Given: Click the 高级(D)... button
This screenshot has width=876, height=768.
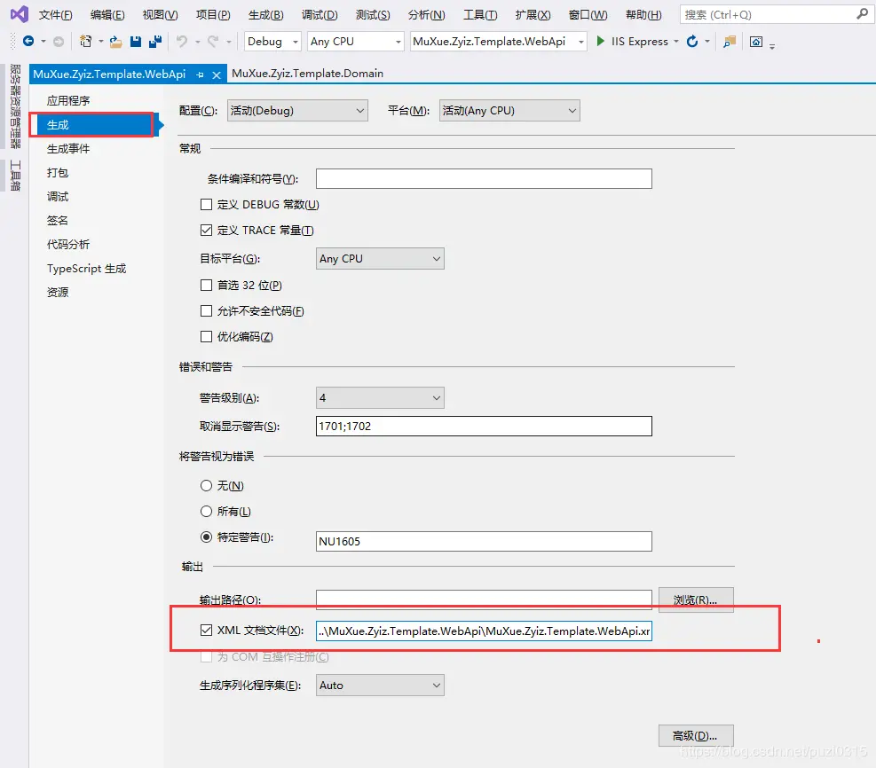Looking at the screenshot, I should click(x=696, y=735).
